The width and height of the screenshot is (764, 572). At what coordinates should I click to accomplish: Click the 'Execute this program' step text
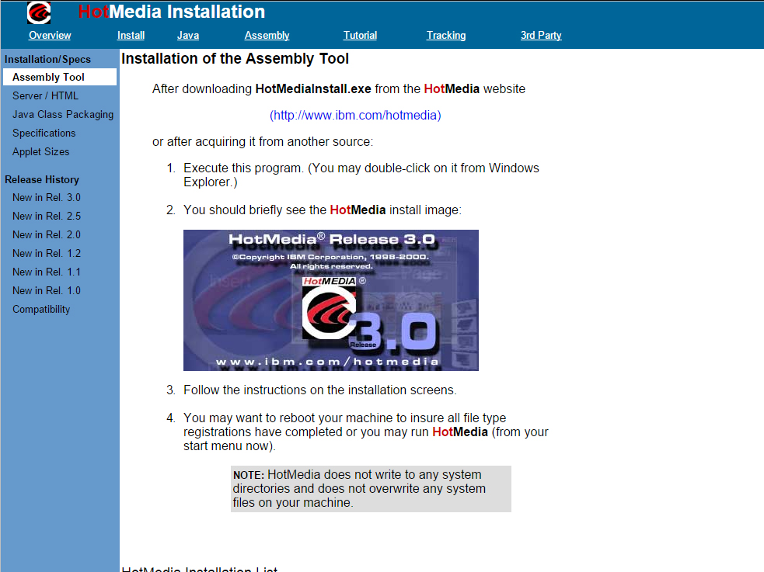[361, 175]
